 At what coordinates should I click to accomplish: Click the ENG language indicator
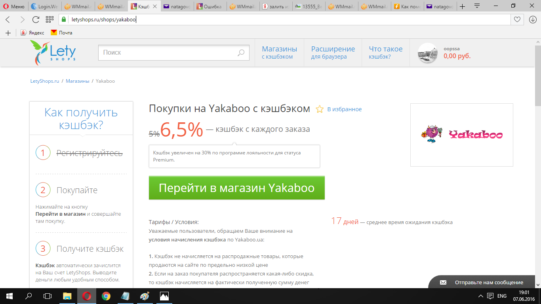tap(502, 296)
